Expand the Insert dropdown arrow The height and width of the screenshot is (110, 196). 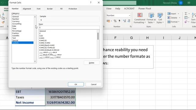point(178,13)
